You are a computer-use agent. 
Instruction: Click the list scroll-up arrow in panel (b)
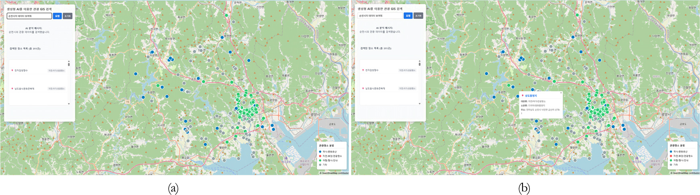419,61
